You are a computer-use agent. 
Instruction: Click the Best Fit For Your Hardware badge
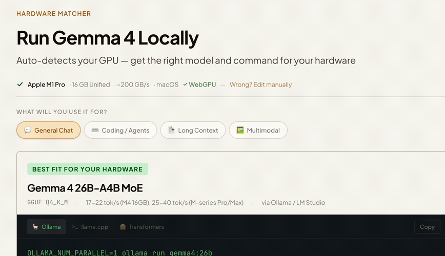point(87,169)
